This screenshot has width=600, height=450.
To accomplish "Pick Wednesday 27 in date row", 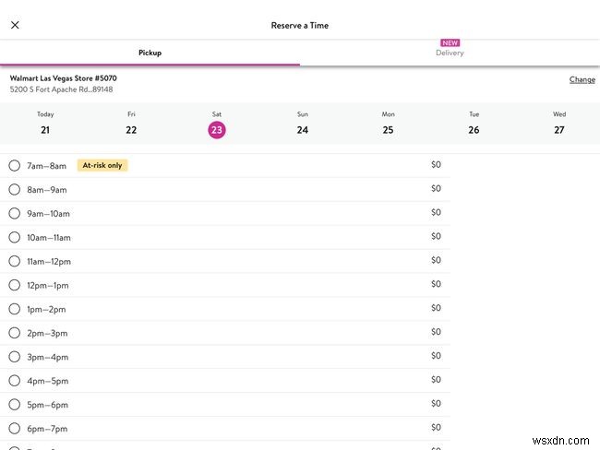I will pyautogui.click(x=559, y=124).
